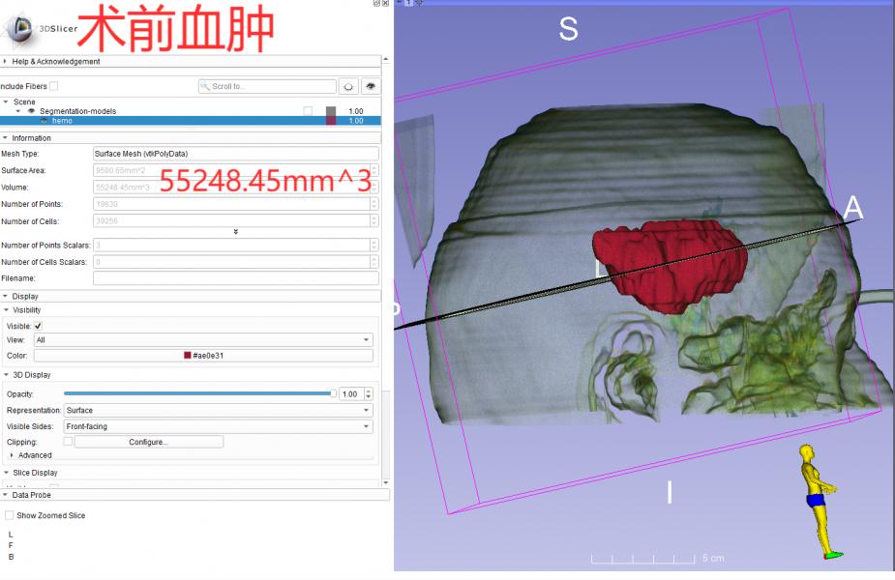Toggle the eye icon of Segmentation-models folder
This screenshot has width=895, height=580.
click(30, 111)
